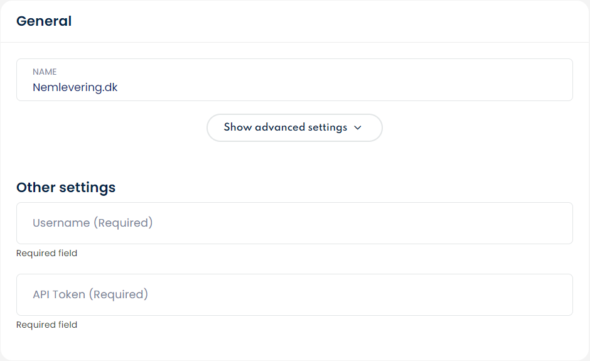Click the Required field message under API Token
This screenshot has width=590, height=361.
click(x=47, y=325)
